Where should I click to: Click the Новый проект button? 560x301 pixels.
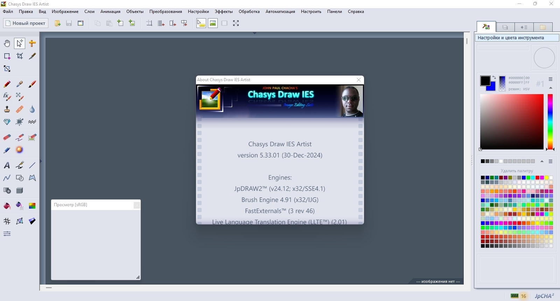(26, 23)
